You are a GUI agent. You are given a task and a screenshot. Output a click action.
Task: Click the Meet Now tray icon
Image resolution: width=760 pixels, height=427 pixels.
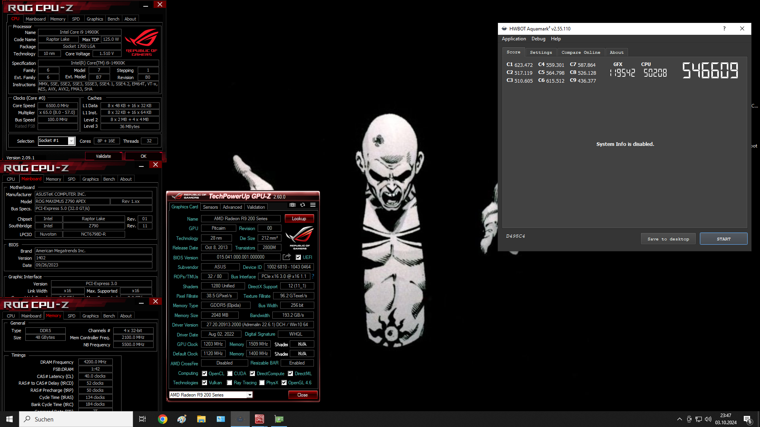(x=689, y=419)
